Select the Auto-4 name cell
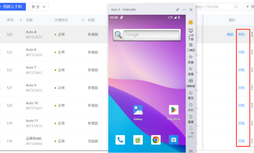The width and height of the screenshot is (254, 153). tap(31, 32)
